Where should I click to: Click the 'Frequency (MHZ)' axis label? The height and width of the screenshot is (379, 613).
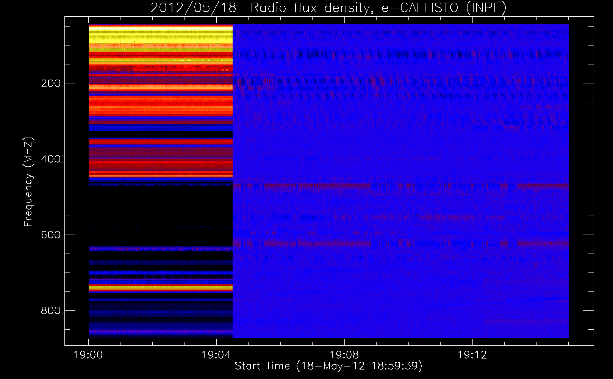pos(28,182)
